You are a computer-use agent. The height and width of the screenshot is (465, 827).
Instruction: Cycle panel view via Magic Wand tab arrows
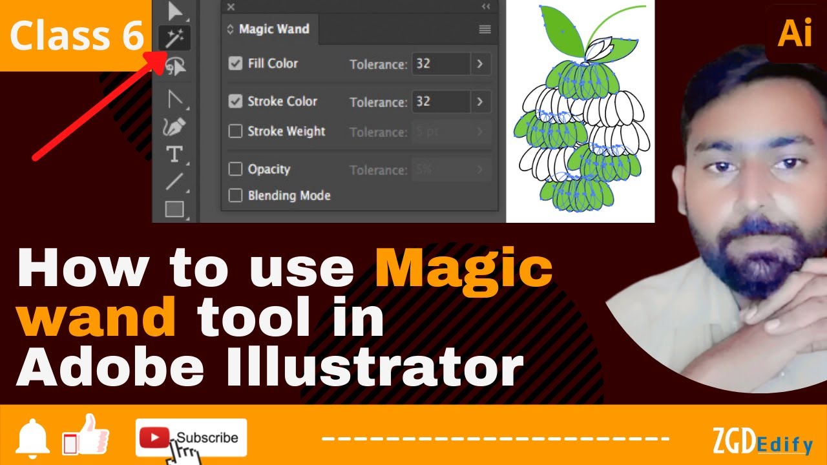click(230, 29)
